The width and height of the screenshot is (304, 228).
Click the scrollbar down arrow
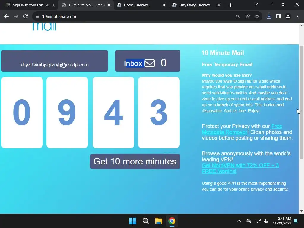click(302, 211)
